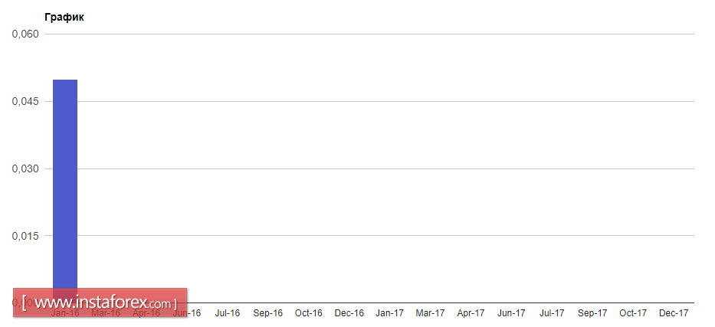The height and width of the screenshot is (327, 715).
Task: Click the Apr-17 month label
Action: pos(471,313)
